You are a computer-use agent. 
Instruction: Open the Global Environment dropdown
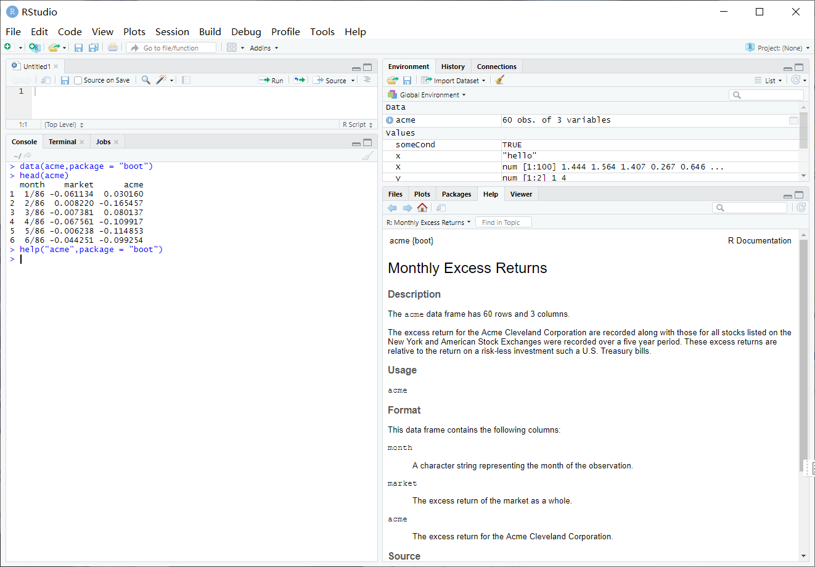[427, 95]
